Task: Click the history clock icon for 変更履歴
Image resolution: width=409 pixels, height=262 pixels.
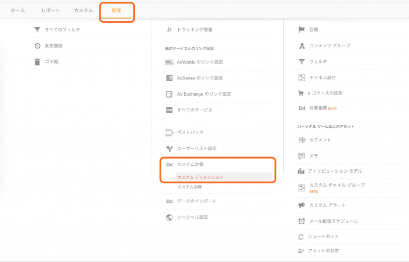Action: (37, 46)
